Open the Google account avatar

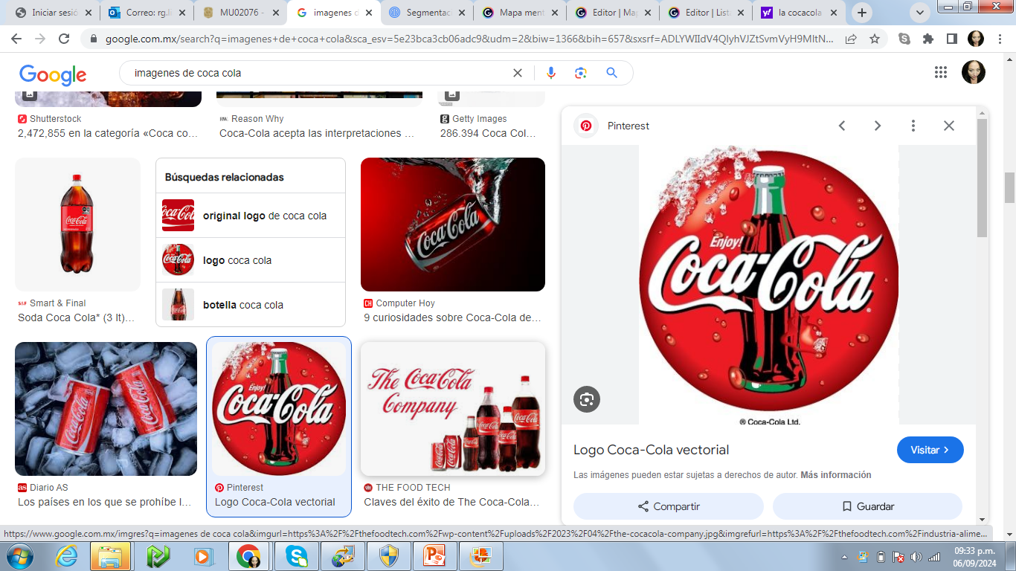pos(974,71)
